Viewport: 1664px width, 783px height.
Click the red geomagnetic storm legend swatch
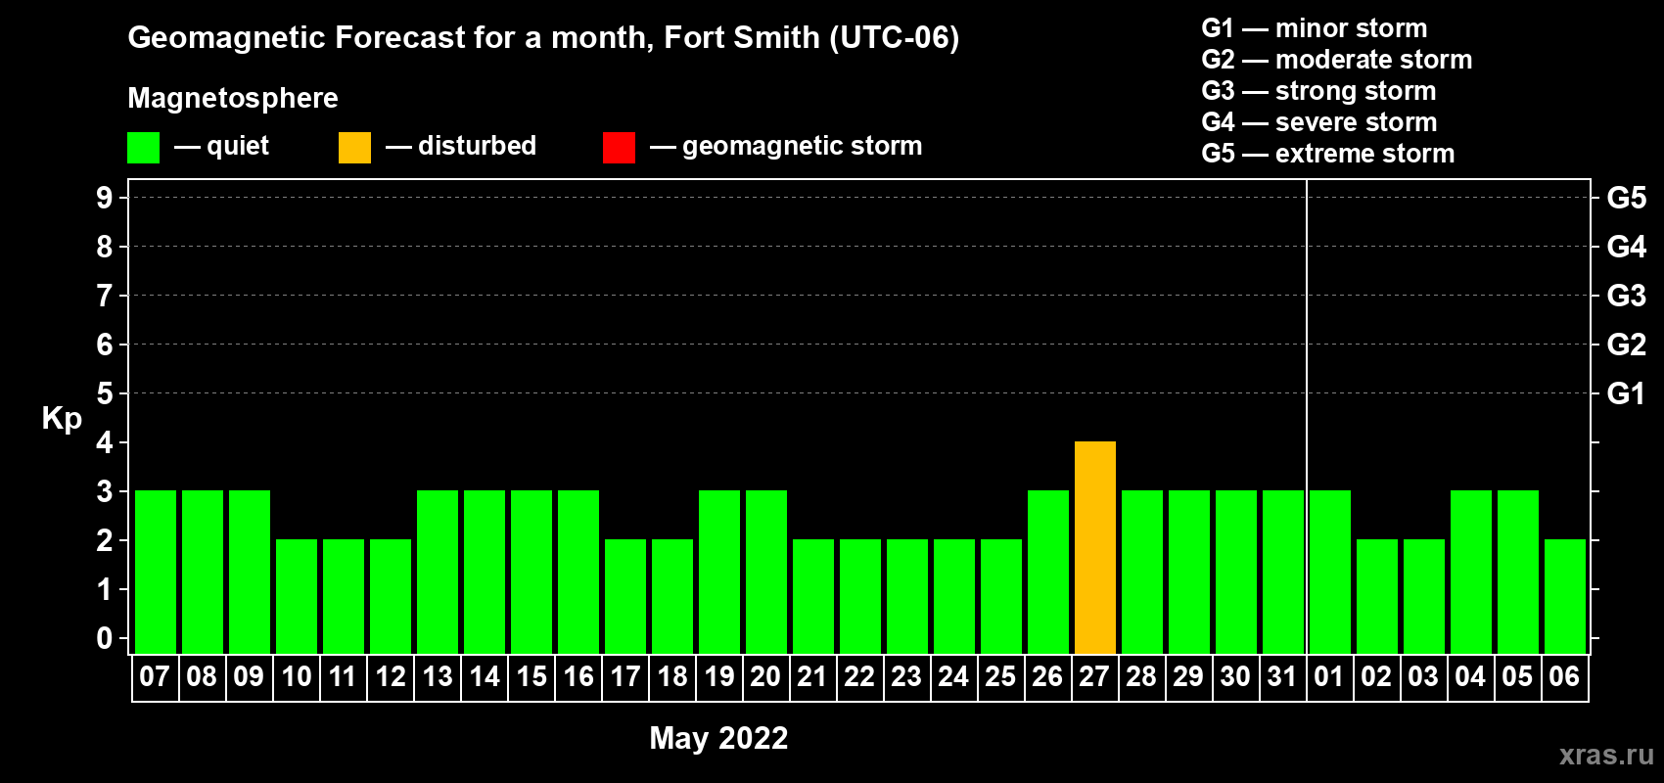(619, 148)
